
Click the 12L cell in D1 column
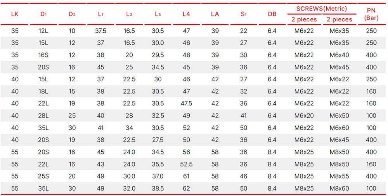pyautogui.click(x=43, y=31)
